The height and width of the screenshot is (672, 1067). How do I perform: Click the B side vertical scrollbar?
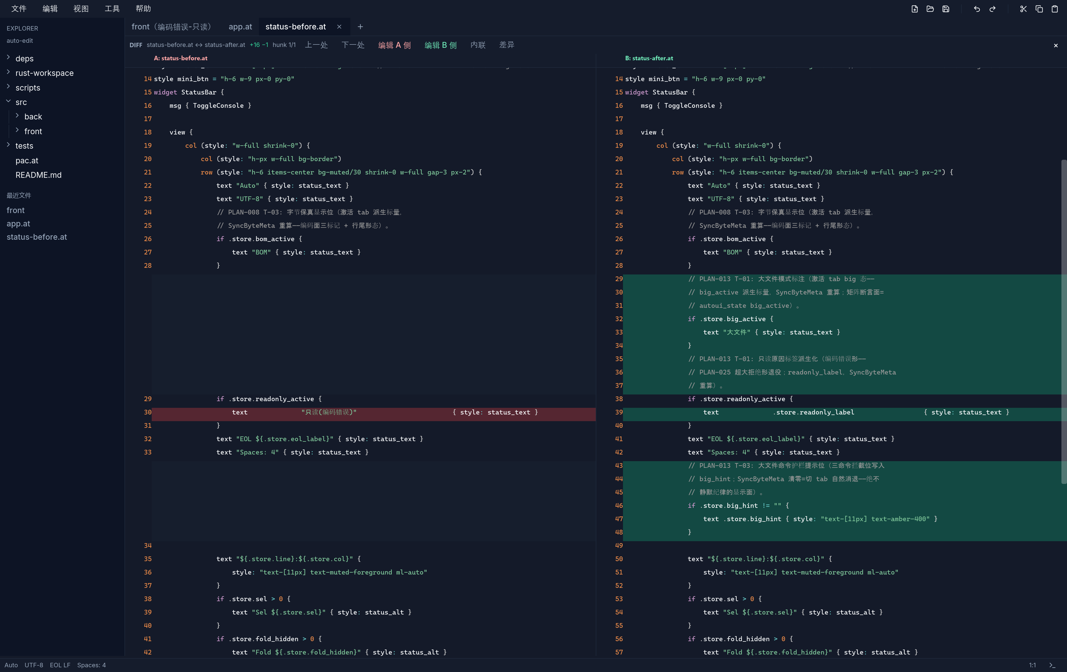pos(1063,321)
